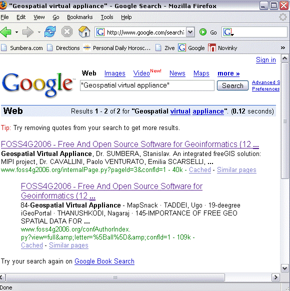Go to the Home page icon
Viewport: 290px width, 291px height.
pos(84,31)
